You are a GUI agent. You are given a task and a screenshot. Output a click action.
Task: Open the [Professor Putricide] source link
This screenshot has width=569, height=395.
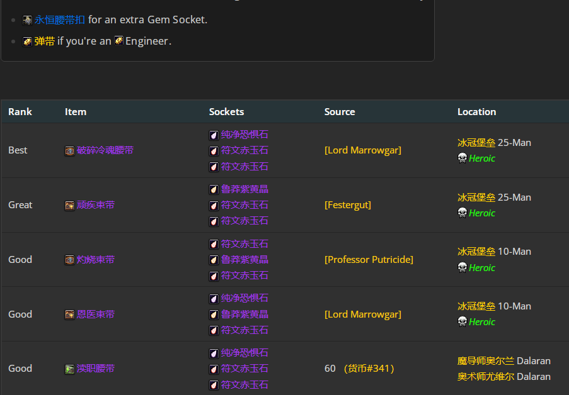(369, 260)
